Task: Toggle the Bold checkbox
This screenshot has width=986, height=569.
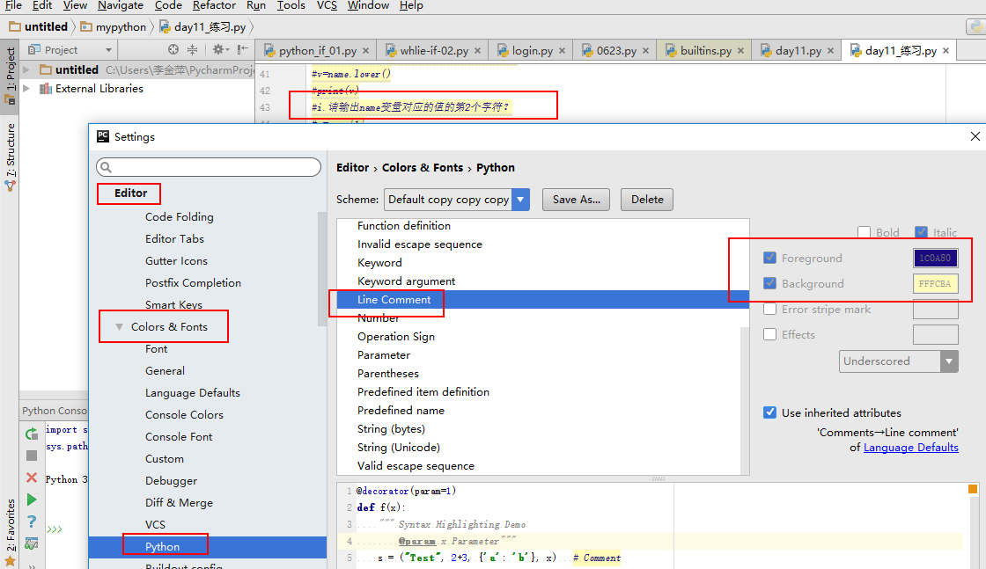Action: point(864,232)
